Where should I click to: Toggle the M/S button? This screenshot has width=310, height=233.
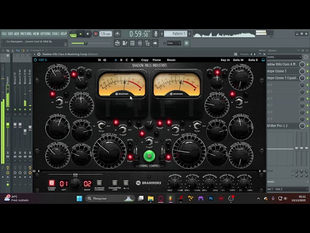tap(126, 183)
